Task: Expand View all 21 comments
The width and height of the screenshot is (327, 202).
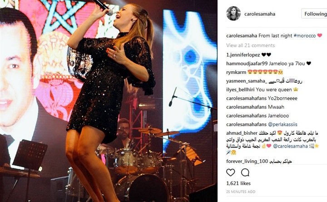Action: 250,45
